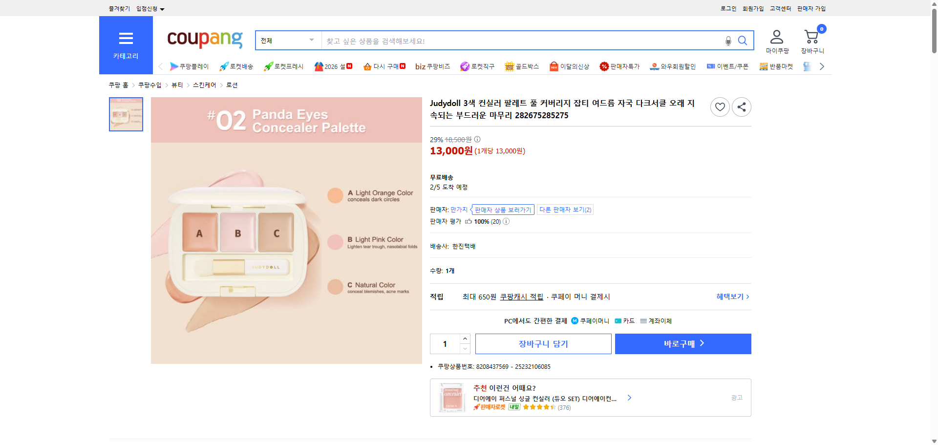
Task: Click the price info tooltip icon
Action: (x=477, y=139)
